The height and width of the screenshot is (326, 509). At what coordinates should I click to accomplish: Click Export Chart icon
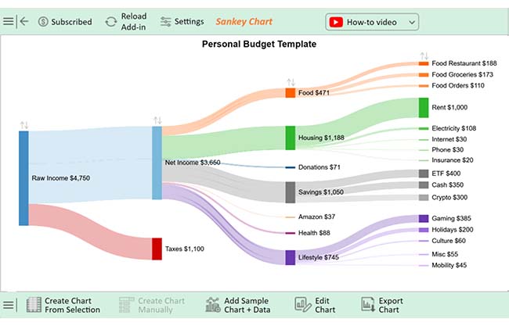pyautogui.click(x=368, y=305)
